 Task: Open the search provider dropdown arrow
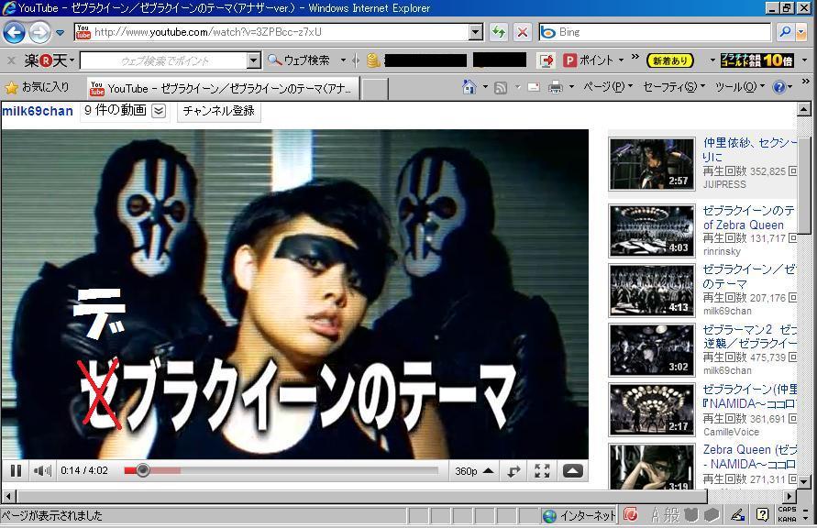tap(801, 33)
